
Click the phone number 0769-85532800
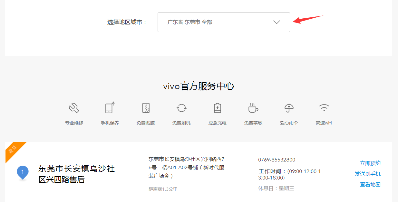point(277,160)
